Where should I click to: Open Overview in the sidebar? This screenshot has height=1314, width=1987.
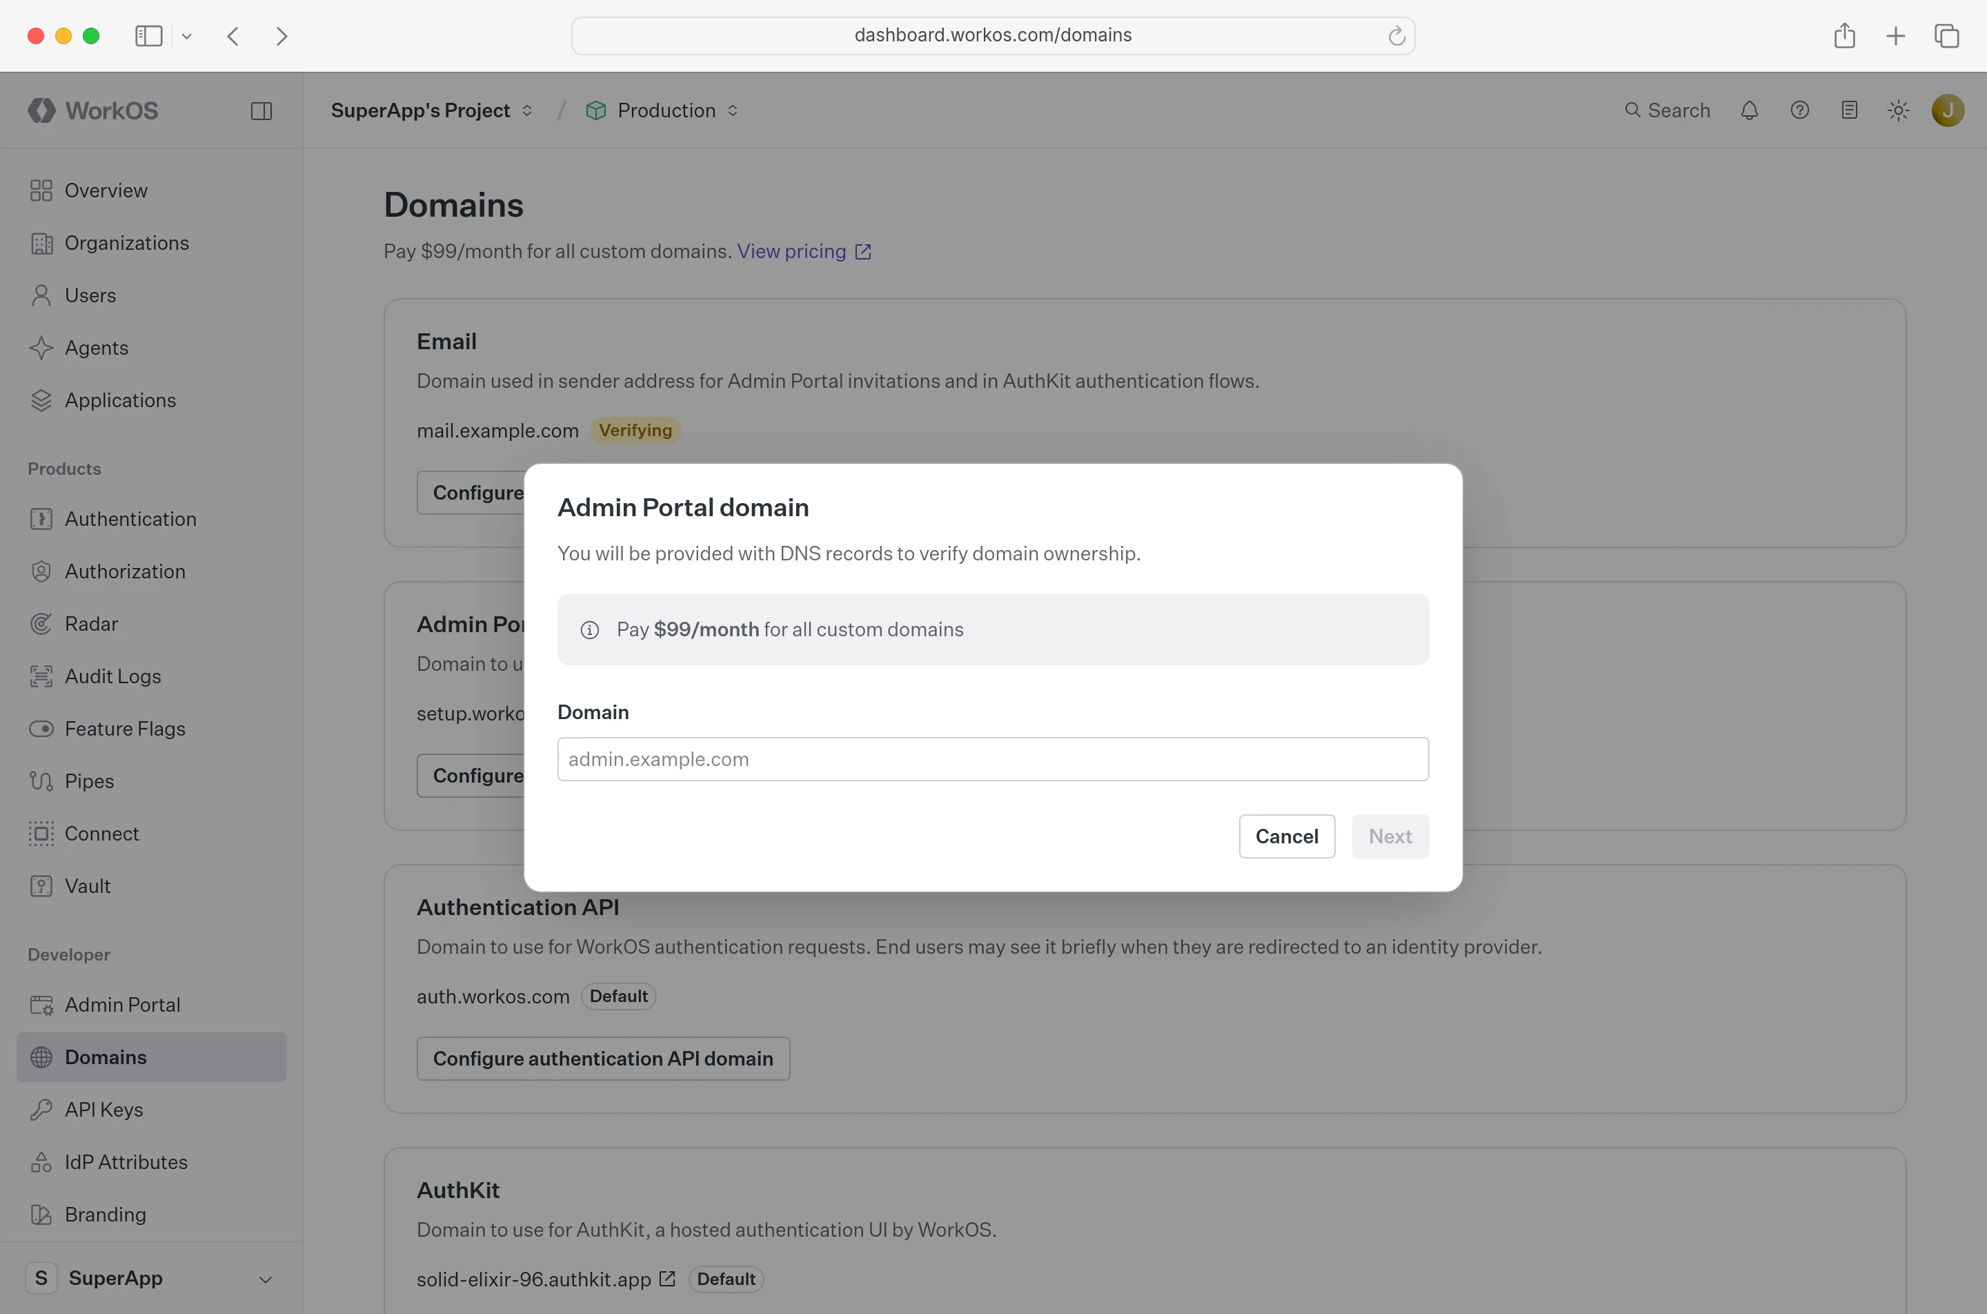152,190
